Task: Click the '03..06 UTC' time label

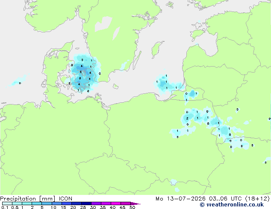Action: click(x=225, y=199)
